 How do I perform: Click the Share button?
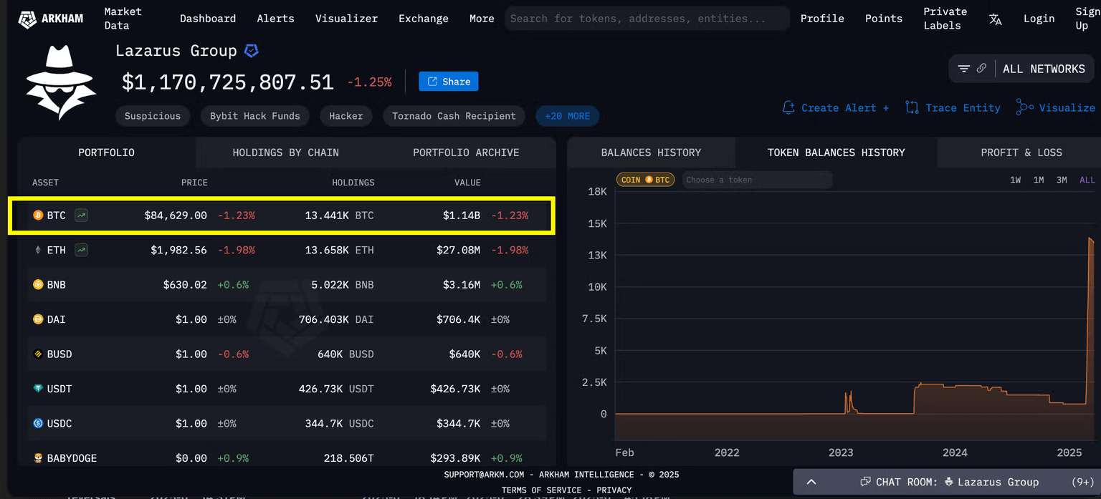coord(448,82)
